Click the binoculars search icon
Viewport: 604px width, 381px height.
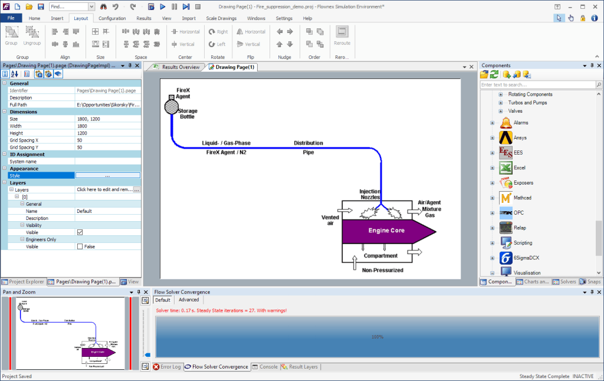pos(103,6)
